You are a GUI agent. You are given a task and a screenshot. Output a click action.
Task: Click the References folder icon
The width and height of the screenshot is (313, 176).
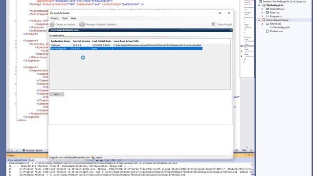[x=268, y=24]
